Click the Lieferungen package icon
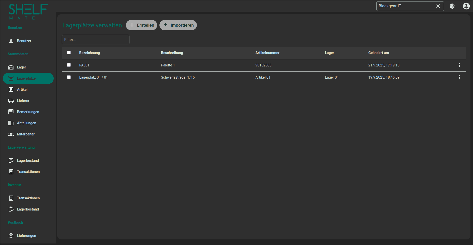This screenshot has height=245, width=473. [11, 236]
